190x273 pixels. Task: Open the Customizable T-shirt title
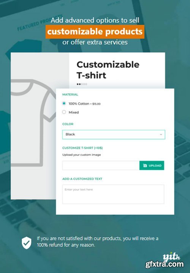pyautogui.click(x=108, y=70)
